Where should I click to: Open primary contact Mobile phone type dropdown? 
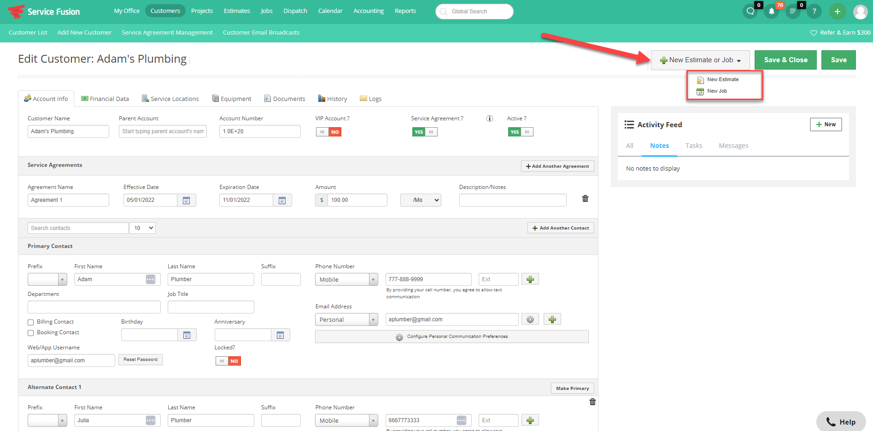346,279
